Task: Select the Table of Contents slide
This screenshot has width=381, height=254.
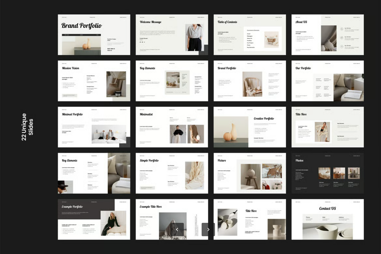Action: 250,35
